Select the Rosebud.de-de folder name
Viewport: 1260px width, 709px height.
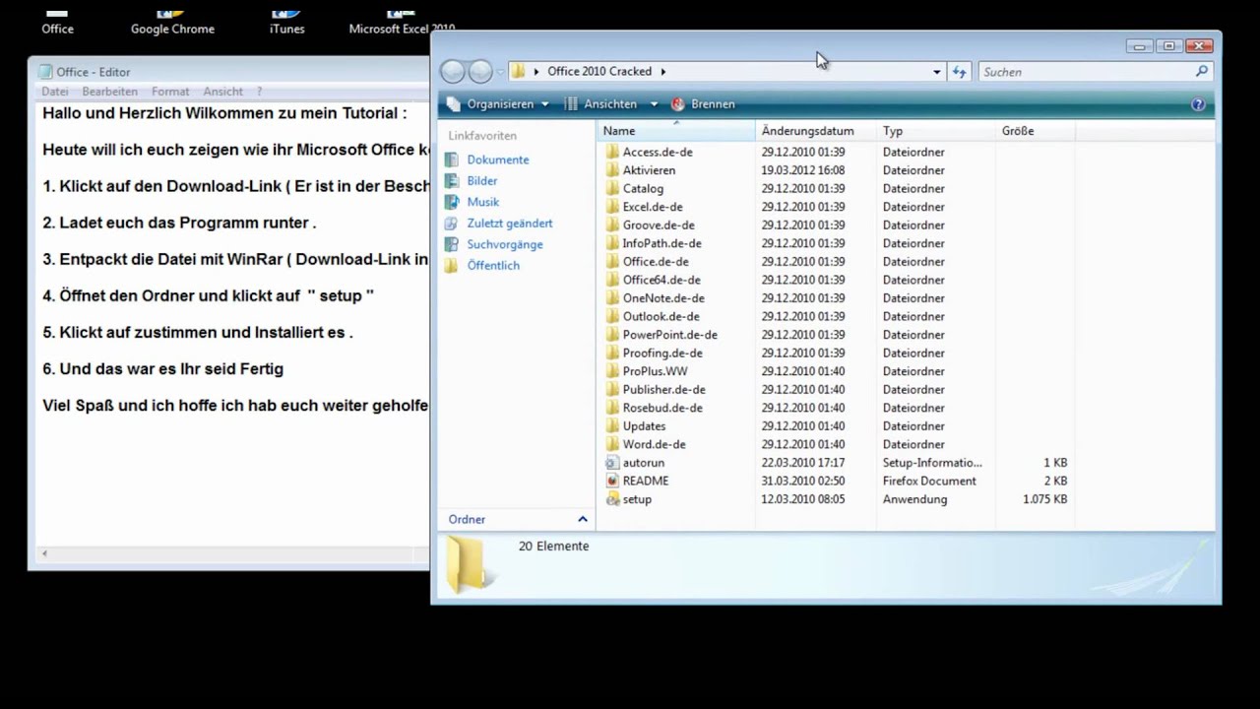(662, 408)
